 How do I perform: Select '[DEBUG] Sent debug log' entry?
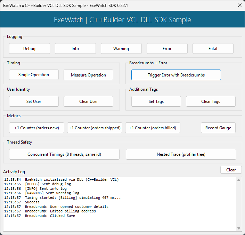click(x=38, y=184)
